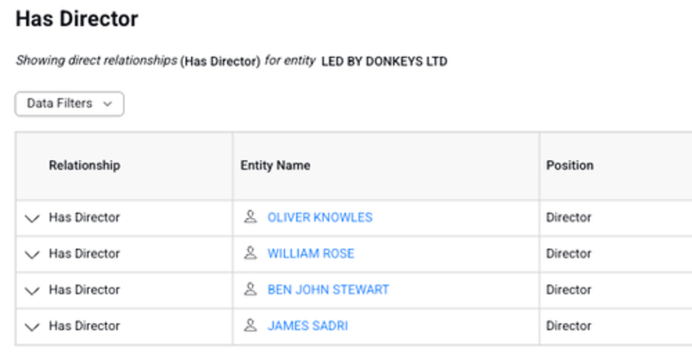
Task: Click person icon beside JAMES SADRI
Action: coord(251,326)
